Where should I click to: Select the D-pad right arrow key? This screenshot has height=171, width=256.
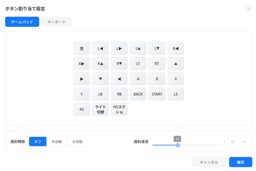tap(82, 79)
